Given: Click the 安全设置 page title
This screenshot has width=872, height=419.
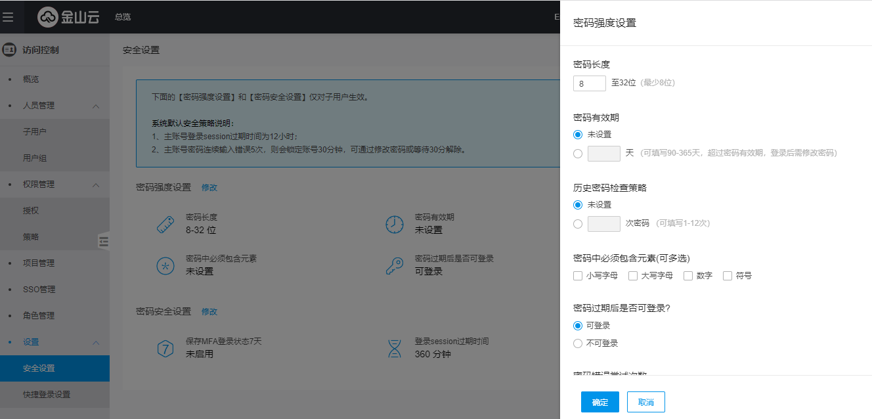Looking at the screenshot, I should click(x=141, y=51).
